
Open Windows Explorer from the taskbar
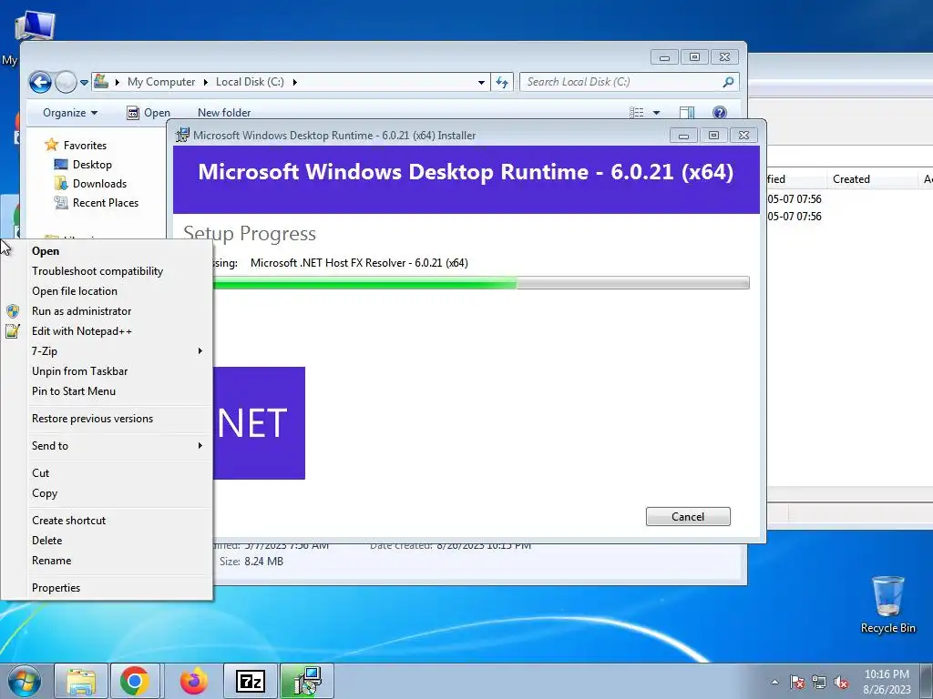pyautogui.click(x=81, y=681)
